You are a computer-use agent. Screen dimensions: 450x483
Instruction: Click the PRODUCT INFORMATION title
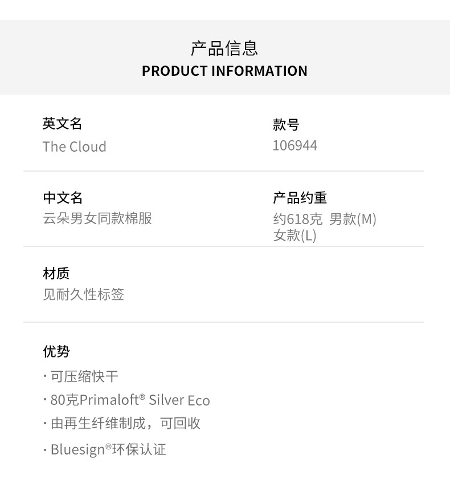224,71
